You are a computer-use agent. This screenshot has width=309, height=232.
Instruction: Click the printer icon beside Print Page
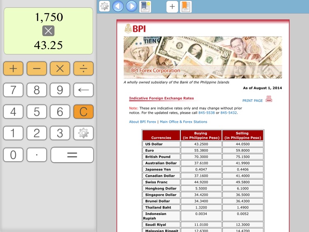click(x=269, y=98)
